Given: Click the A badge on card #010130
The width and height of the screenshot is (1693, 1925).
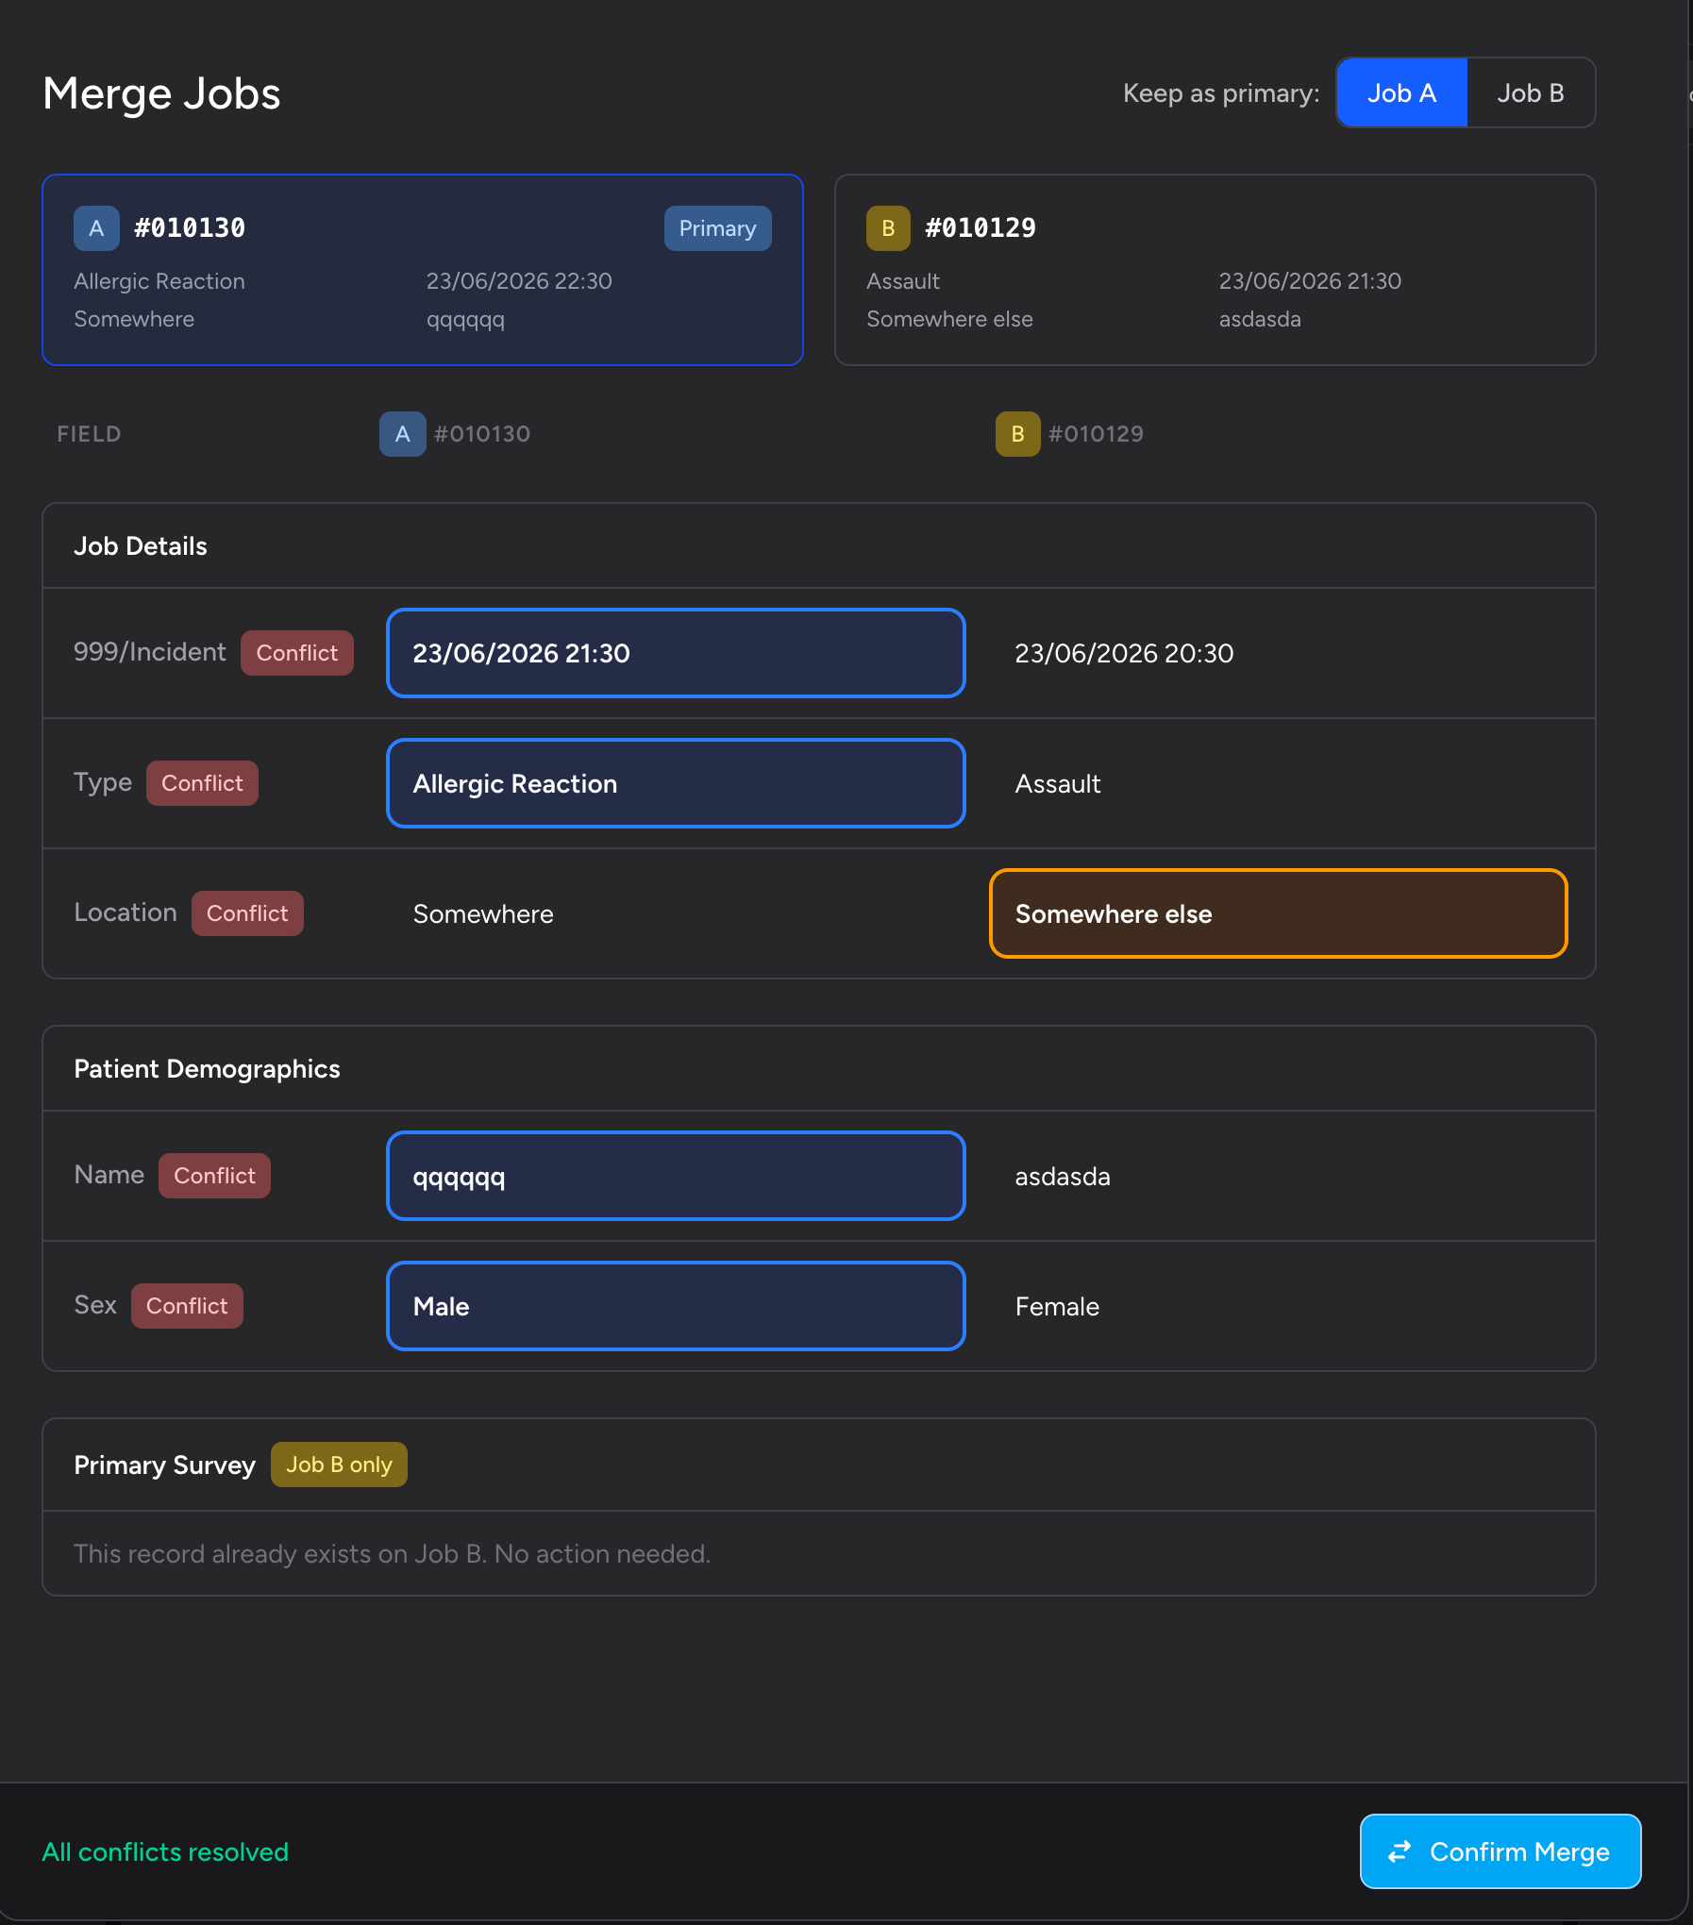Looking at the screenshot, I should [x=96, y=228].
